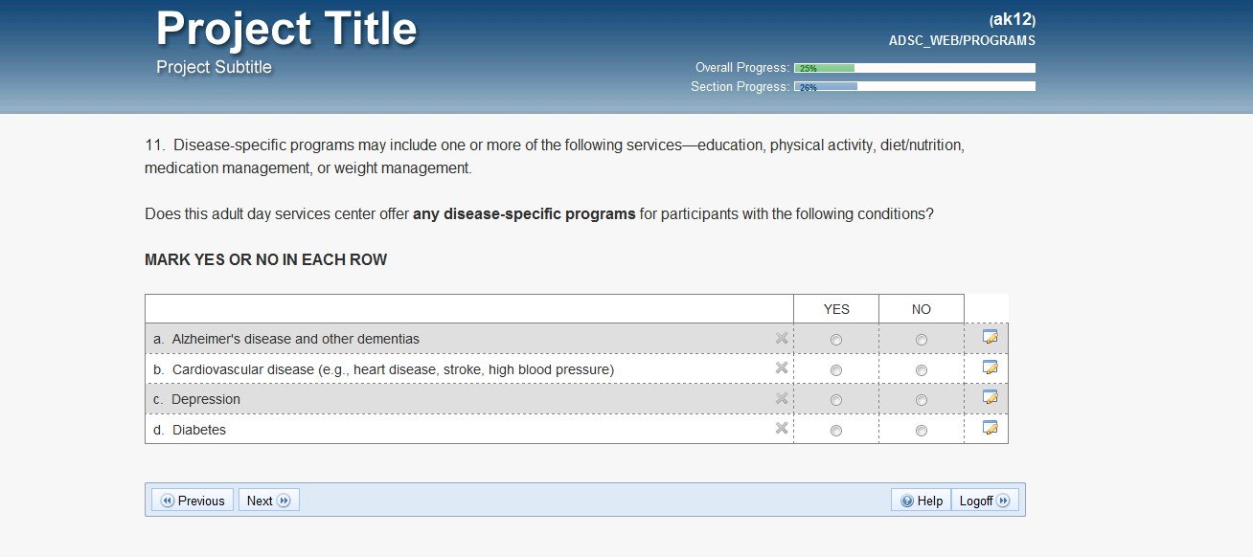
Task: Go to the Previous page
Action: [193, 501]
